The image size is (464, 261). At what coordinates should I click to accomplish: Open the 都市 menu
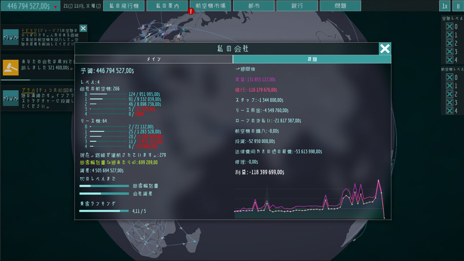[x=254, y=6]
